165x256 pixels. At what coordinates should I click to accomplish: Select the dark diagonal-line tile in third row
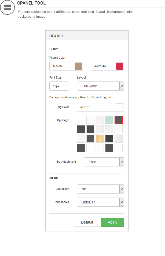click(109, 139)
